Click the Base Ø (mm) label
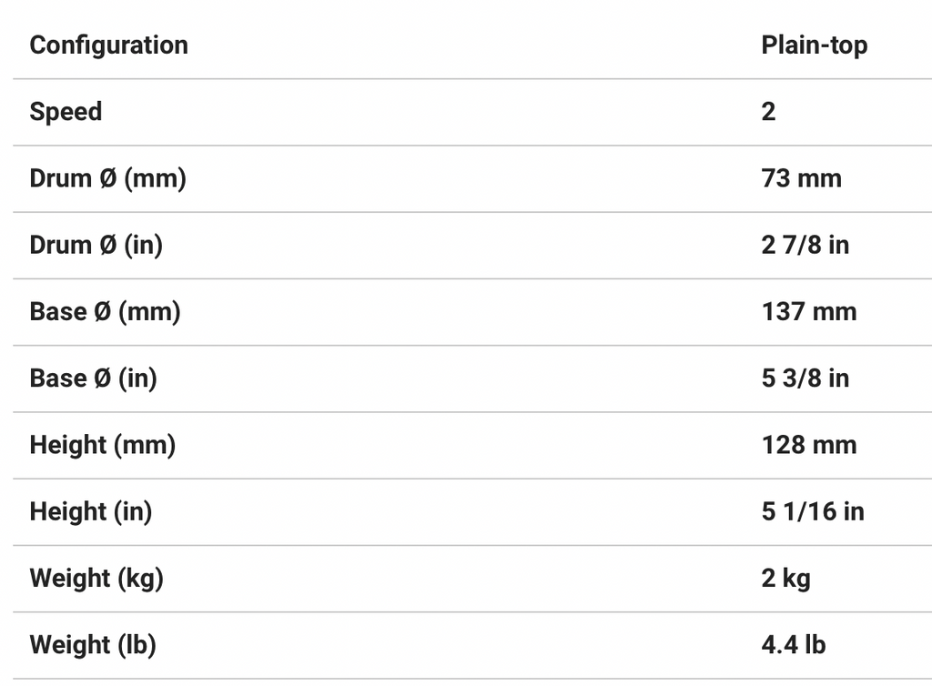The height and width of the screenshot is (686, 932). point(105,311)
